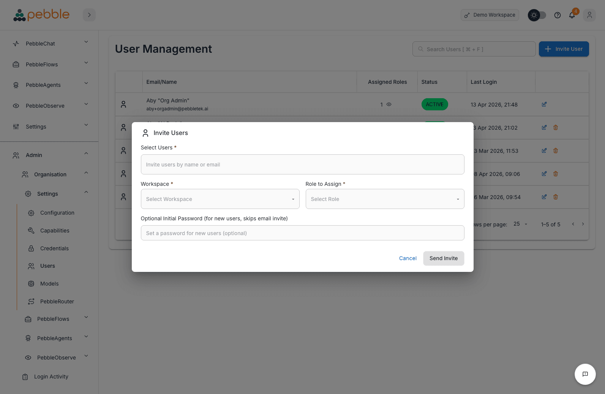Edit the Aby "Org Admin" user row
The height and width of the screenshot is (394, 605).
(x=544, y=104)
